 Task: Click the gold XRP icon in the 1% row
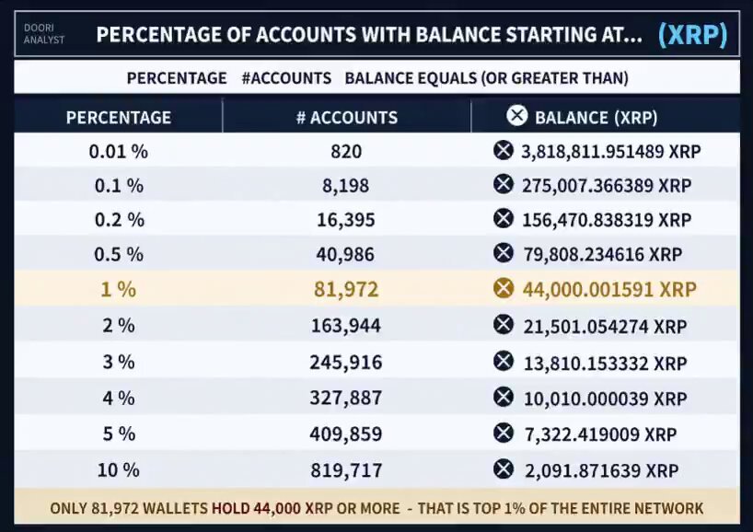[504, 287]
